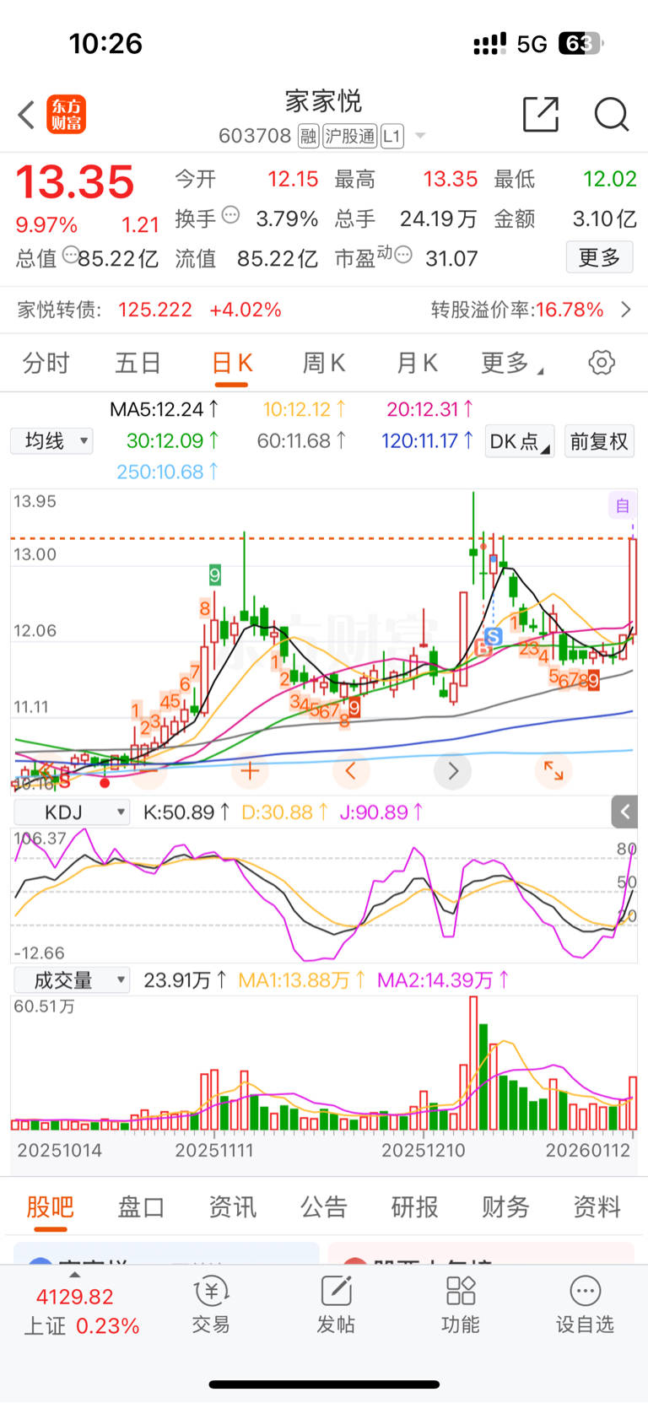
Task: Tap the K:50.89 KDJ value
Action: 186,812
